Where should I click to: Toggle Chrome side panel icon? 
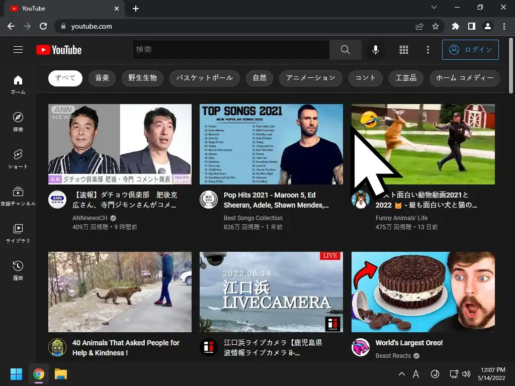pyautogui.click(x=472, y=26)
